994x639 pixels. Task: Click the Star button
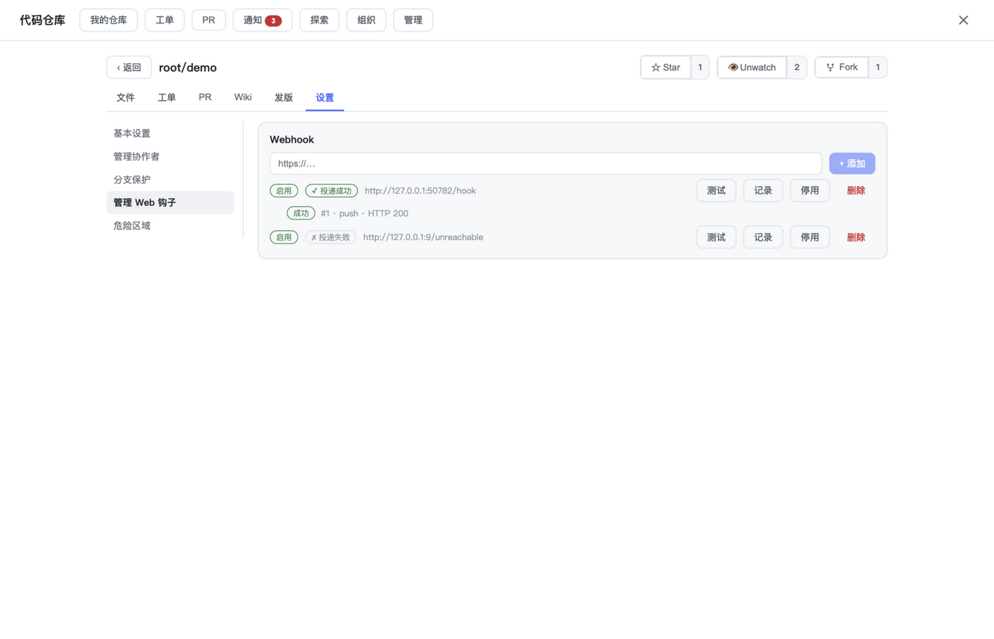(666, 67)
